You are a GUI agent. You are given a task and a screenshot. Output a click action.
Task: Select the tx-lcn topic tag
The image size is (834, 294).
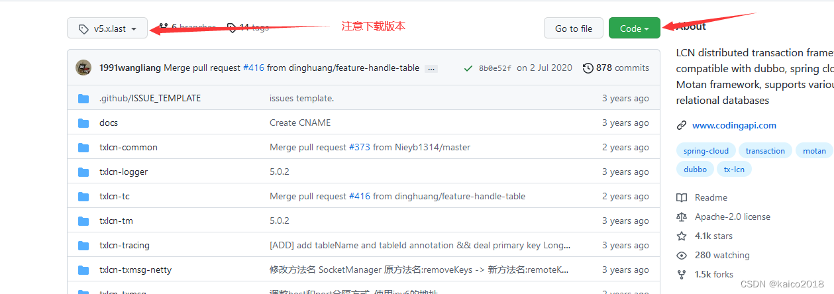coord(734,170)
